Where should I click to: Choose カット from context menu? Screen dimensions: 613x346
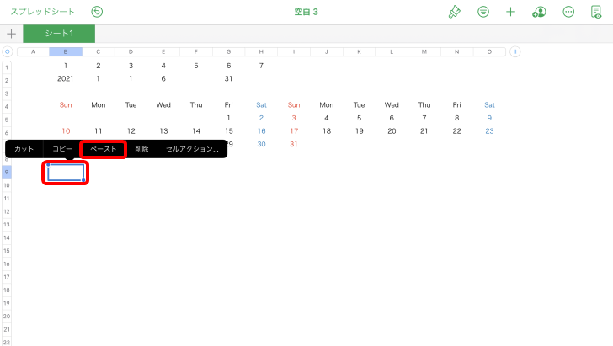[24, 149]
